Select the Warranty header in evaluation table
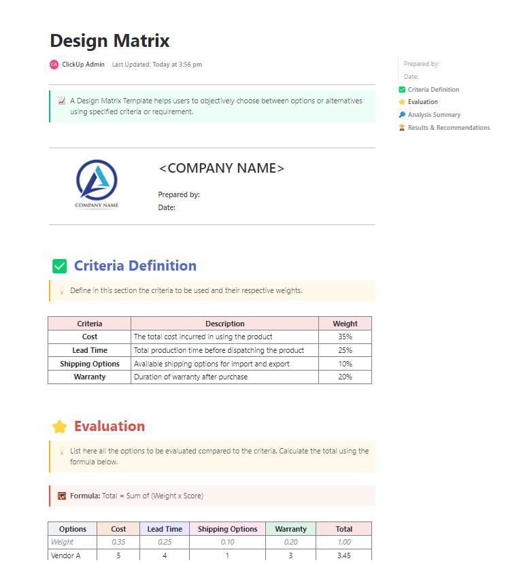Viewport: 521px width, 582px height. coord(290,529)
